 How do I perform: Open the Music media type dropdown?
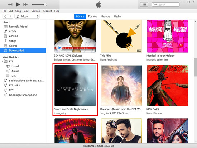pyautogui.click(x=27, y=16)
